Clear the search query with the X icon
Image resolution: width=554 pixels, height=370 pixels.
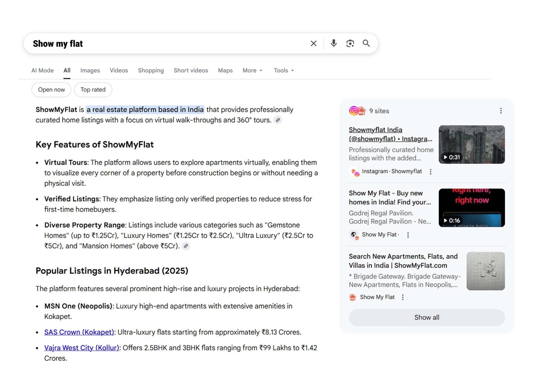[x=313, y=43]
